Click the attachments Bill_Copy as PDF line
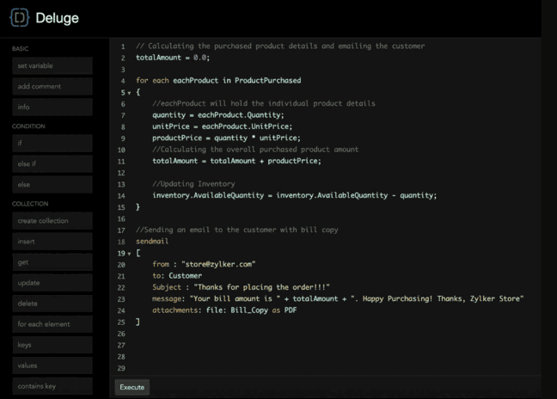Viewport: 557px width, 399px height. [224, 310]
